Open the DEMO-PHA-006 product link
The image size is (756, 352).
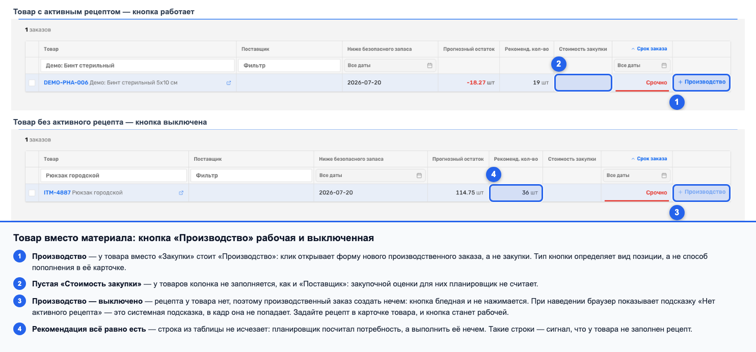tap(66, 82)
